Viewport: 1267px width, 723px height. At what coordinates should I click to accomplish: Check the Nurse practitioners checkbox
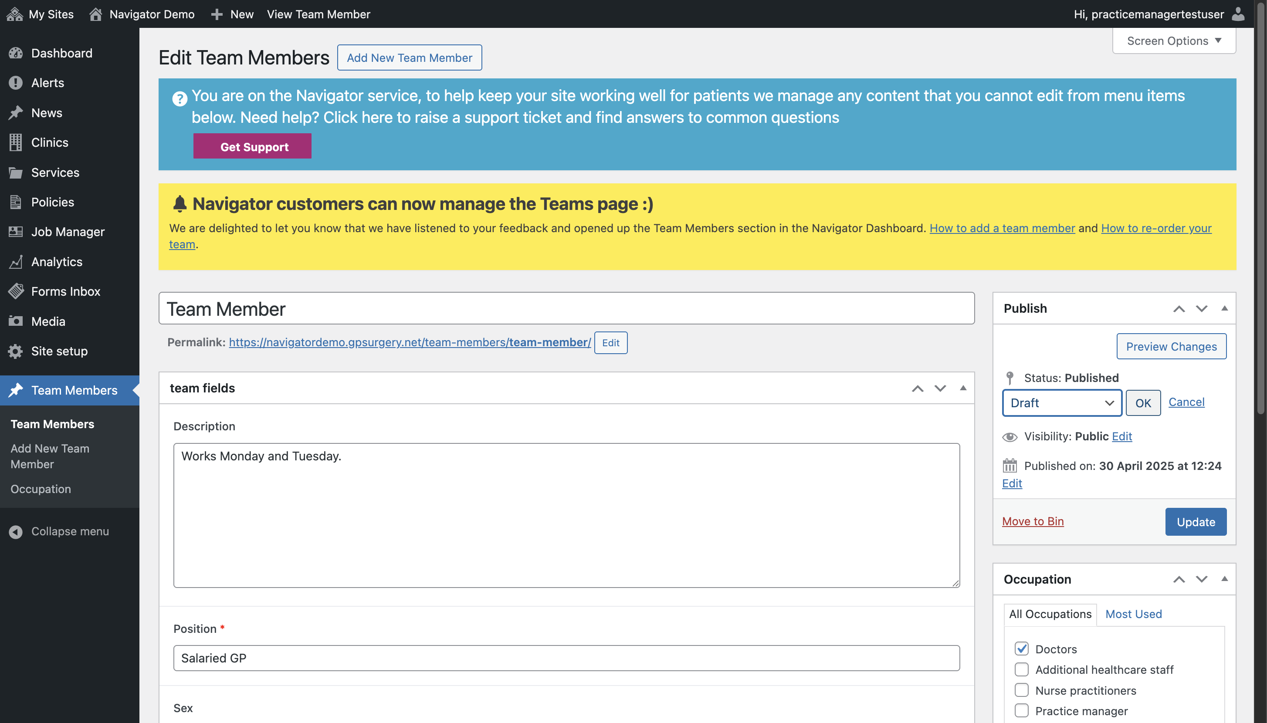point(1022,690)
